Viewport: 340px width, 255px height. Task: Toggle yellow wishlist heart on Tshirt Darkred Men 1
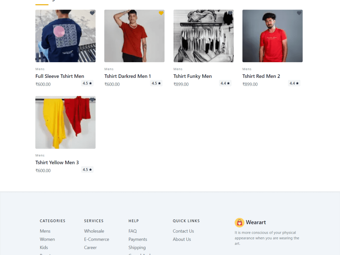[x=161, y=13]
